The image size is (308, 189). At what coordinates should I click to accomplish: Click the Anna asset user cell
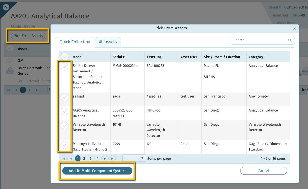tap(184, 144)
